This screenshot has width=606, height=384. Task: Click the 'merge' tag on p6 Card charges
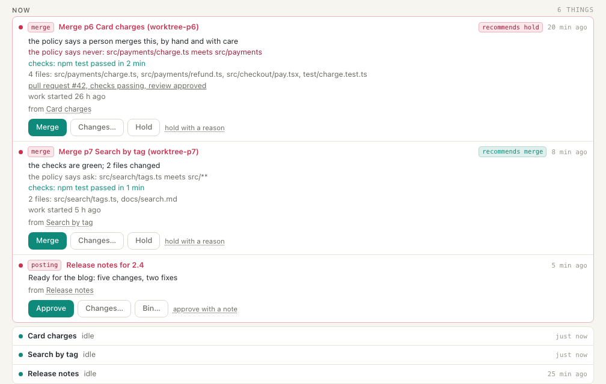click(41, 28)
